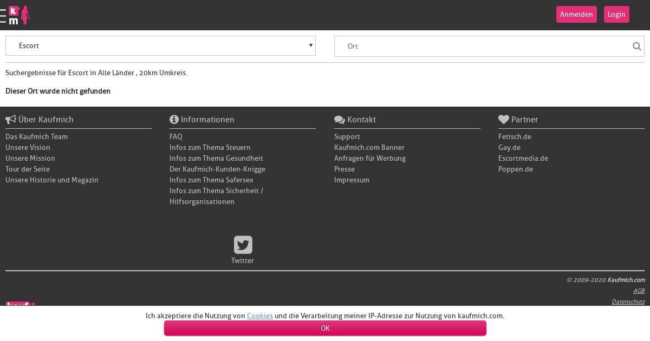Open Der Kaufmich-Kunden-Knigge link
This screenshot has width=650, height=341.
[217, 169]
